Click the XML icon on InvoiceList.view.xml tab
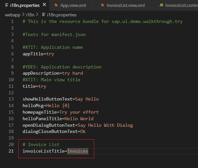Screen dimensions: 198x168 pyautogui.click(x=102, y=5)
